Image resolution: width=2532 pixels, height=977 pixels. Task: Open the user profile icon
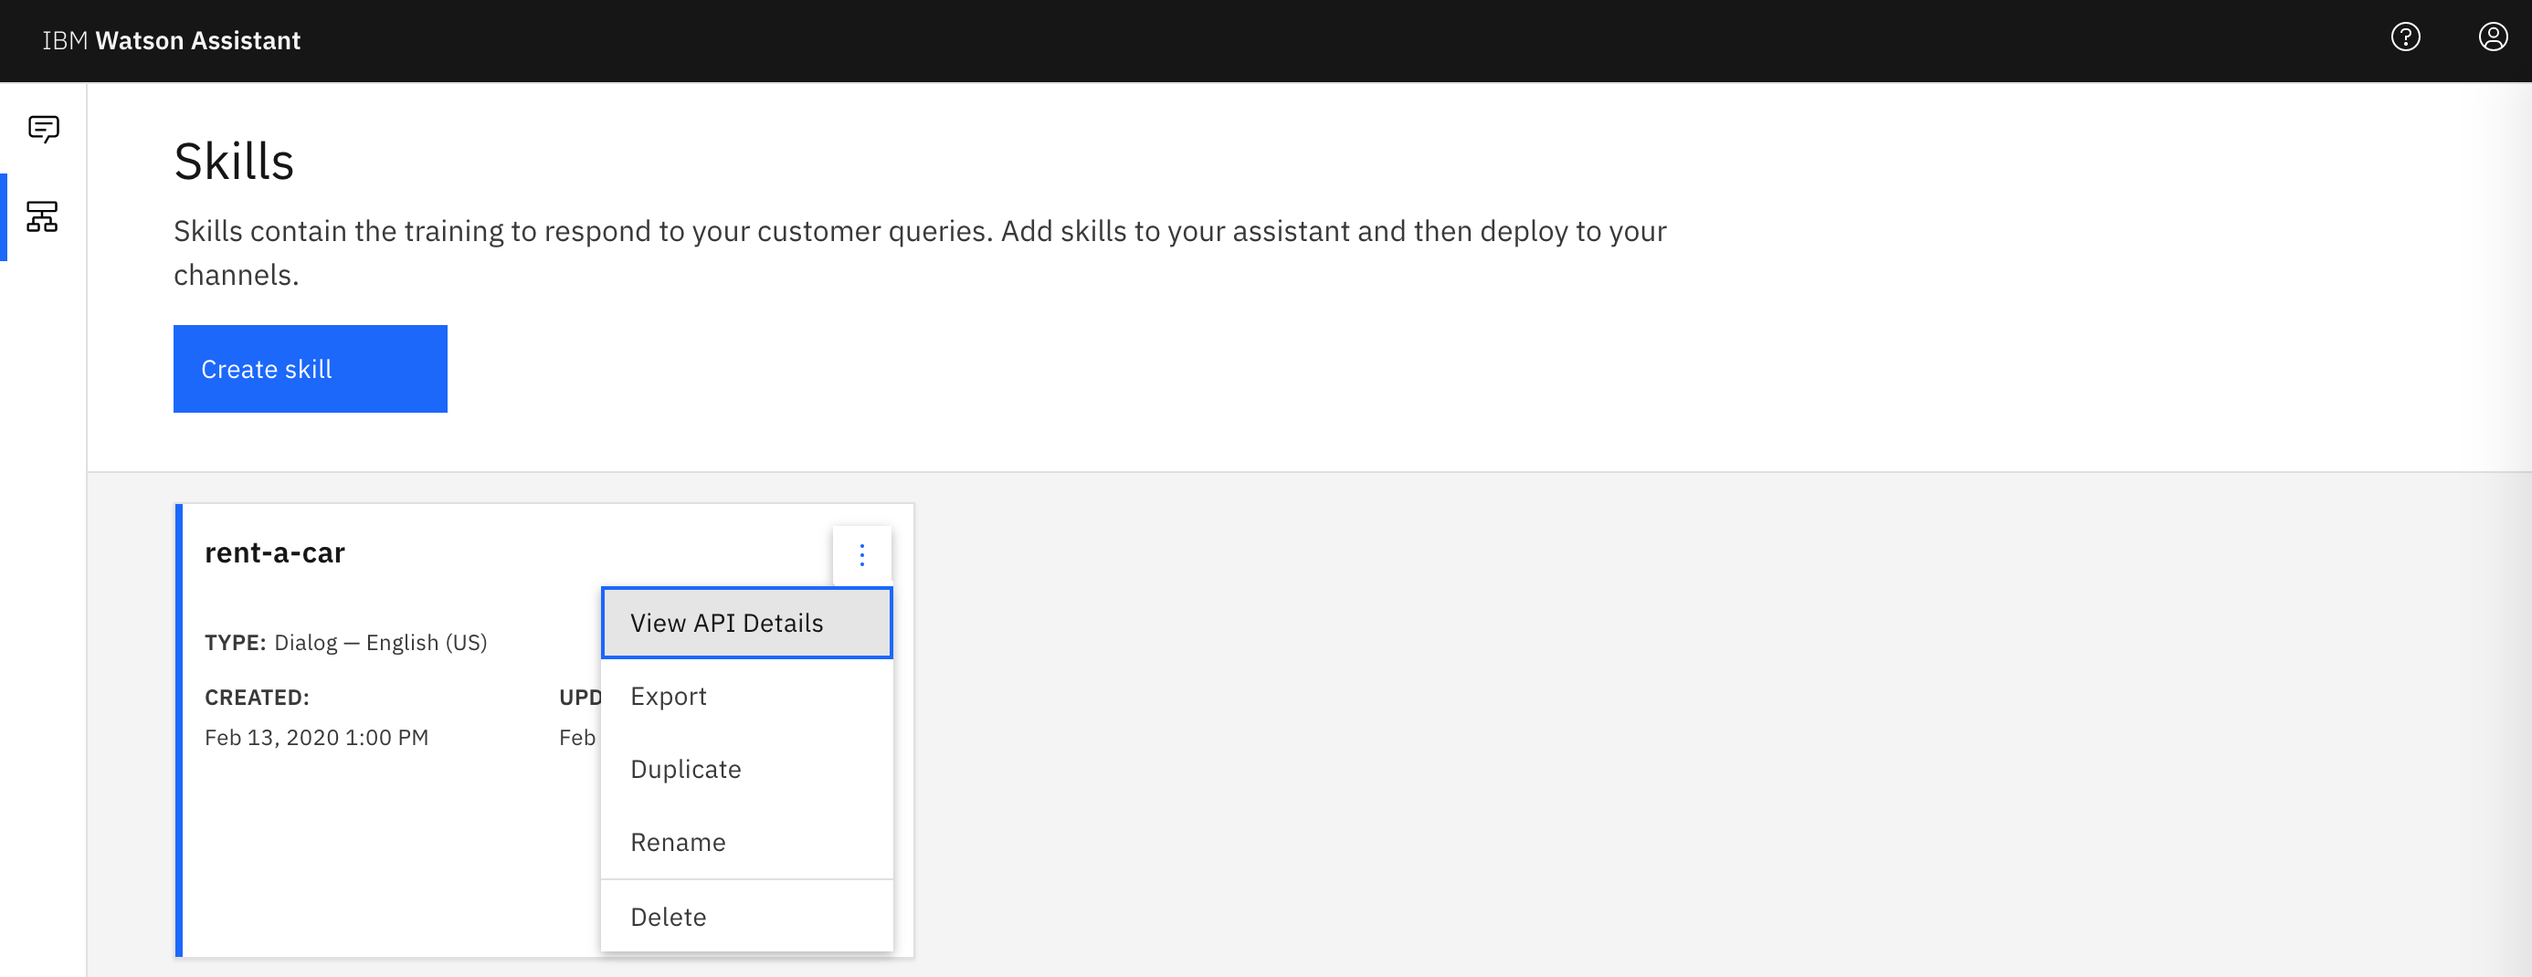tap(2493, 37)
